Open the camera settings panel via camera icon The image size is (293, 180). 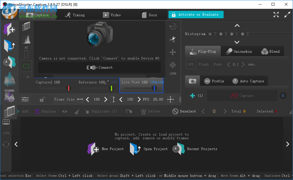pos(192,81)
